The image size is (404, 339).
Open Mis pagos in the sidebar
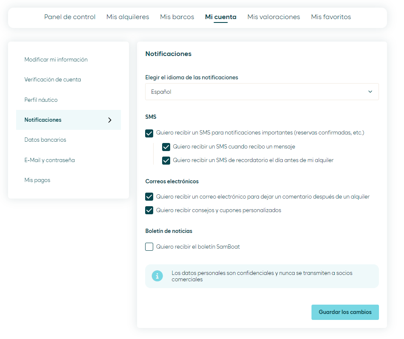(37, 180)
